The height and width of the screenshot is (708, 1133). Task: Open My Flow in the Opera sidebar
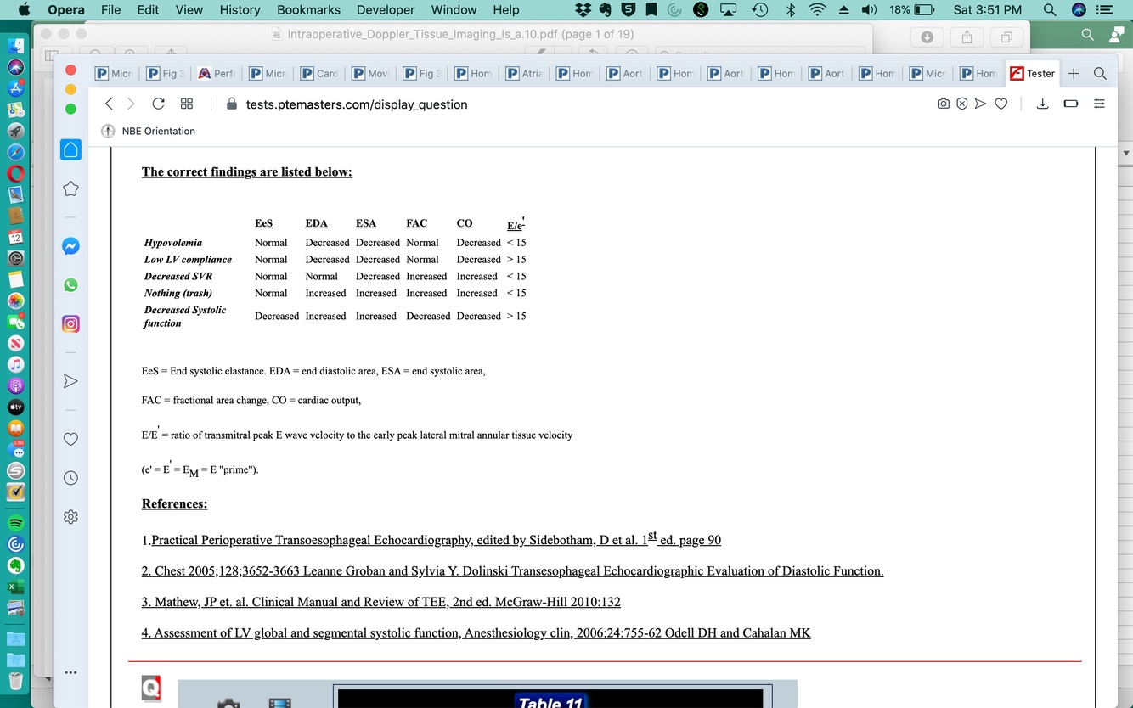pos(71,381)
